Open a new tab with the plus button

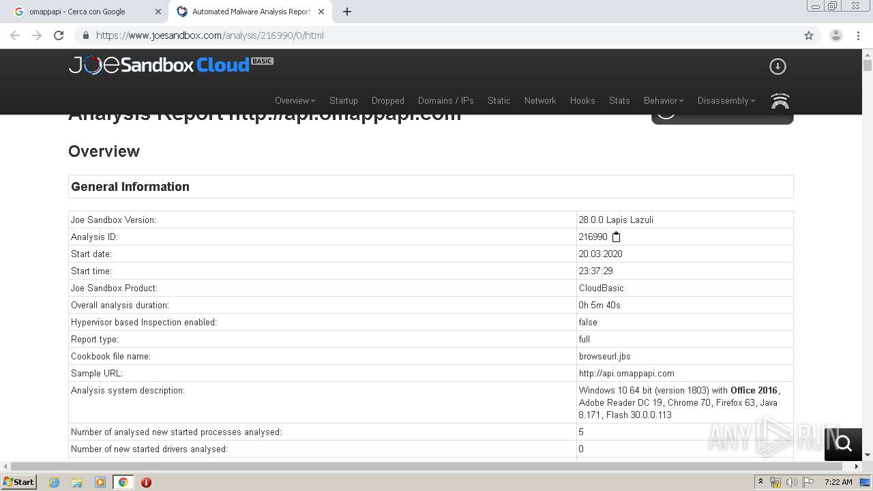tap(347, 12)
